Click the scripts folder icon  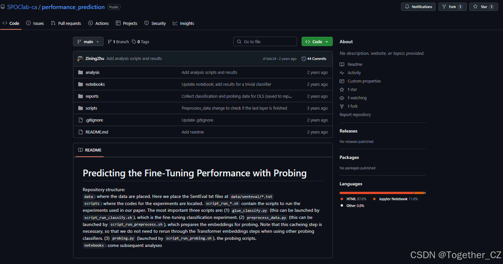(80, 108)
